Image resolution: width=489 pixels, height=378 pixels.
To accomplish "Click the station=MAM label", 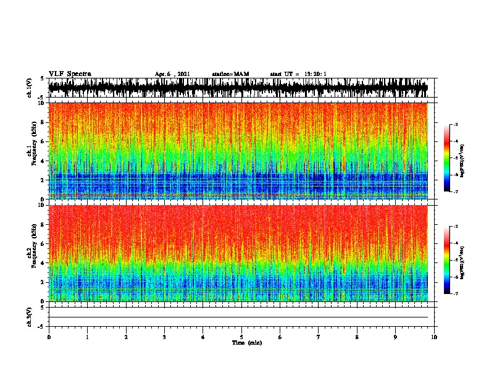I will [x=230, y=74].
